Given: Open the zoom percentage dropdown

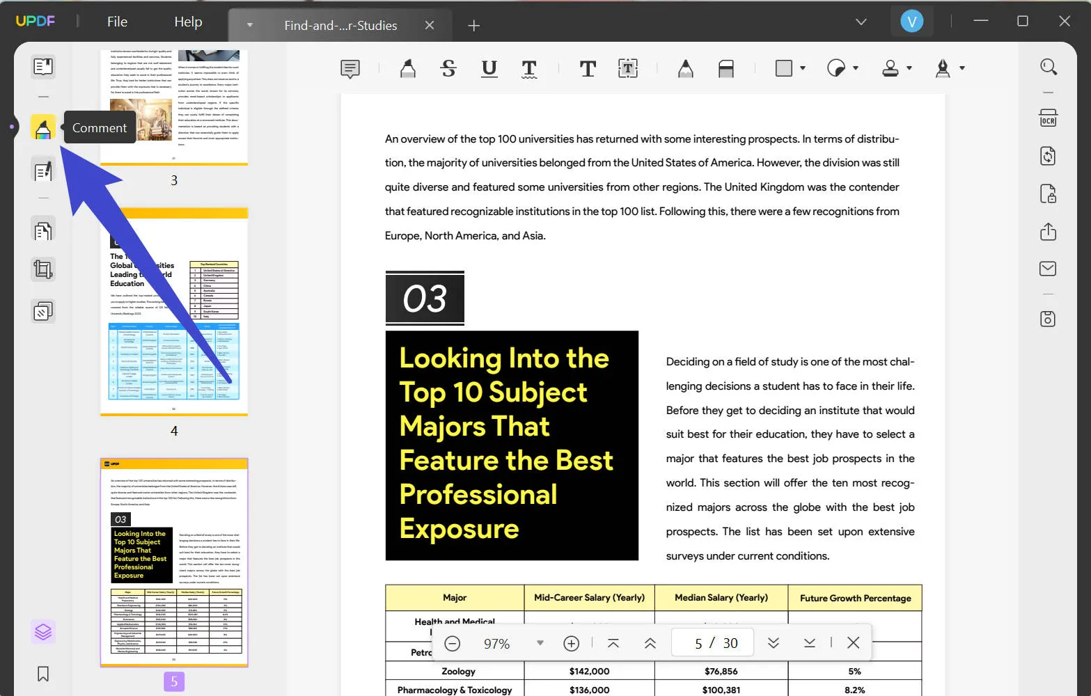Looking at the screenshot, I should (x=540, y=643).
